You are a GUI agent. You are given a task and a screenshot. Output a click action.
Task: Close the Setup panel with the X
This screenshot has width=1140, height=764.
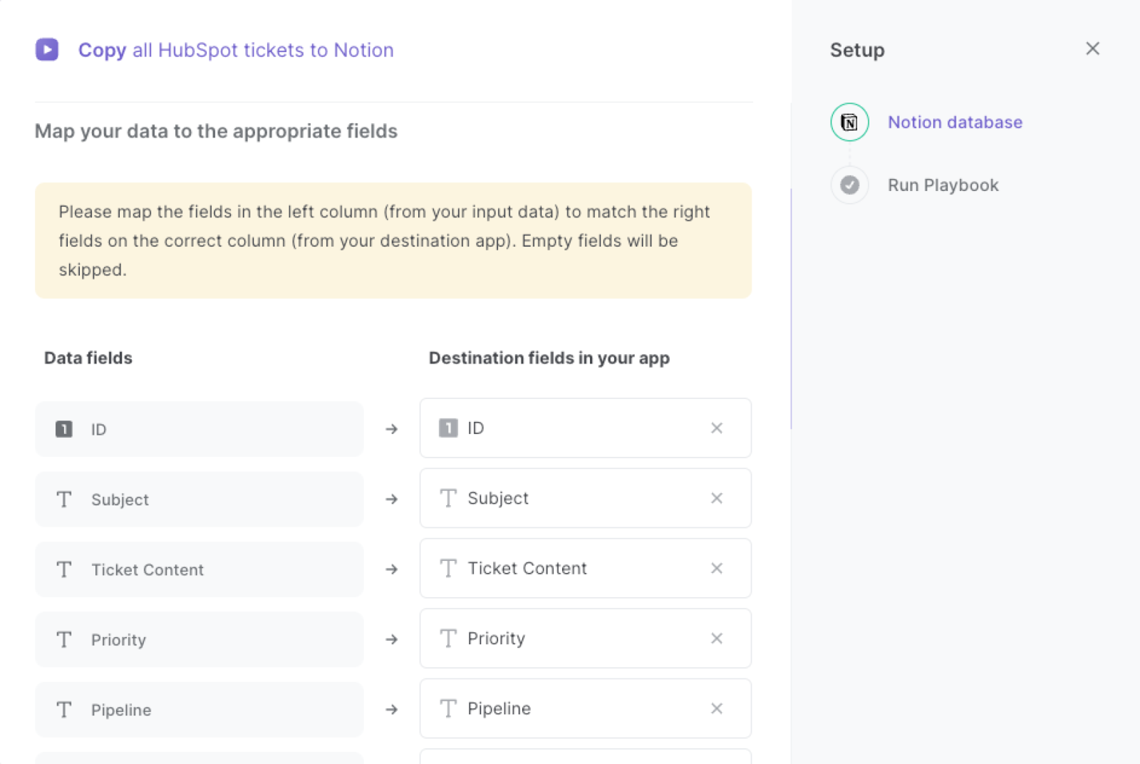click(1092, 48)
